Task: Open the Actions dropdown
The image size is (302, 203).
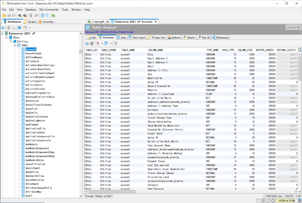Action: point(293,27)
